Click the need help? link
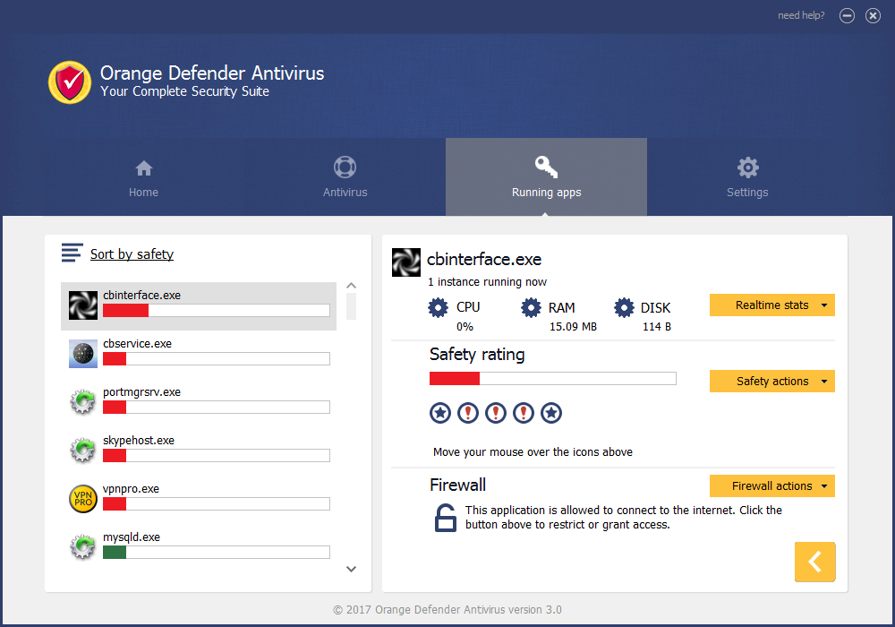 801,15
